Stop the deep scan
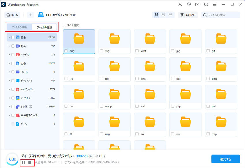 [x=29, y=163]
